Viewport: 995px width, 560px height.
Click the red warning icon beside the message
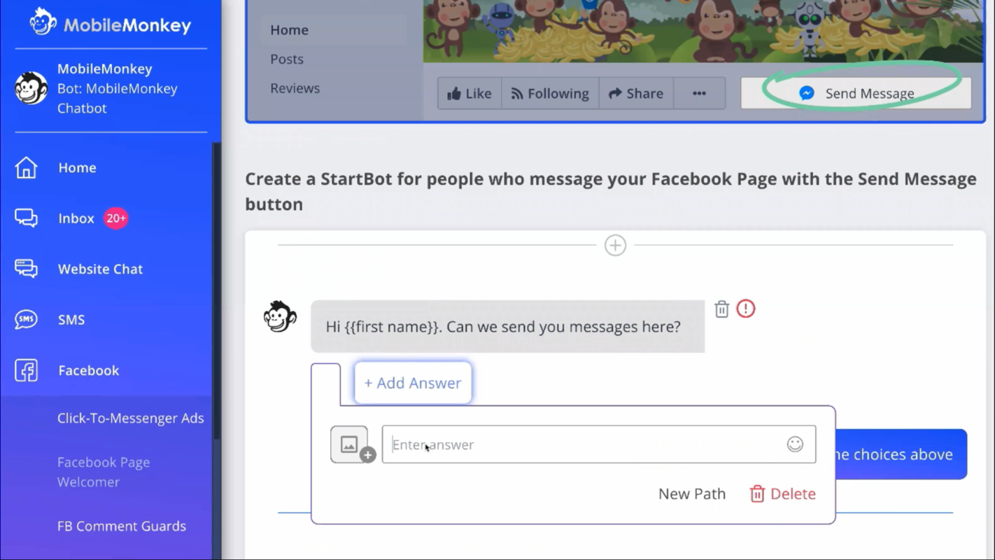tap(746, 309)
